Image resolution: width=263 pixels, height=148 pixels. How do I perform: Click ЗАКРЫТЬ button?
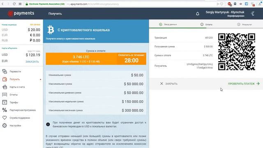pyautogui.click(x=169, y=83)
